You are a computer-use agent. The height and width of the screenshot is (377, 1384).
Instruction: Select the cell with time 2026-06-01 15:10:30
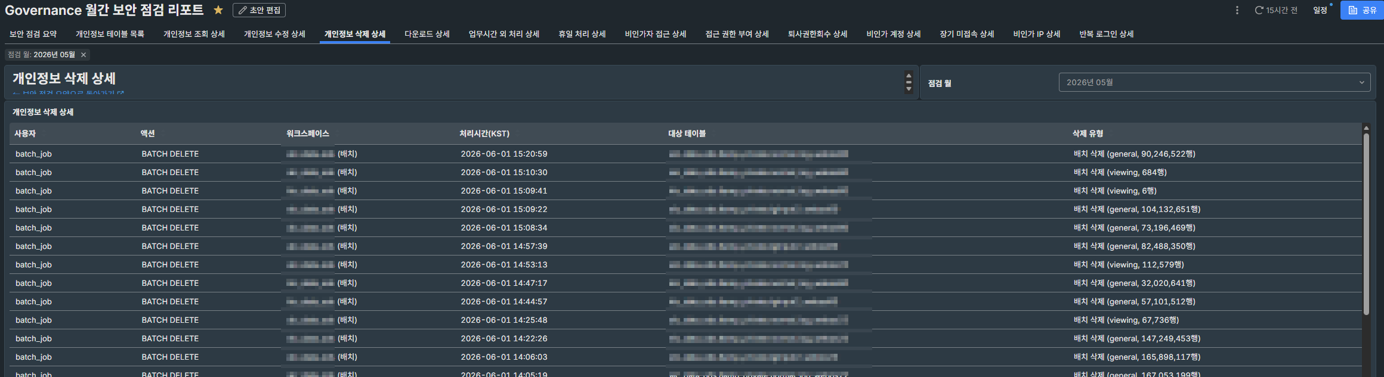[504, 172]
